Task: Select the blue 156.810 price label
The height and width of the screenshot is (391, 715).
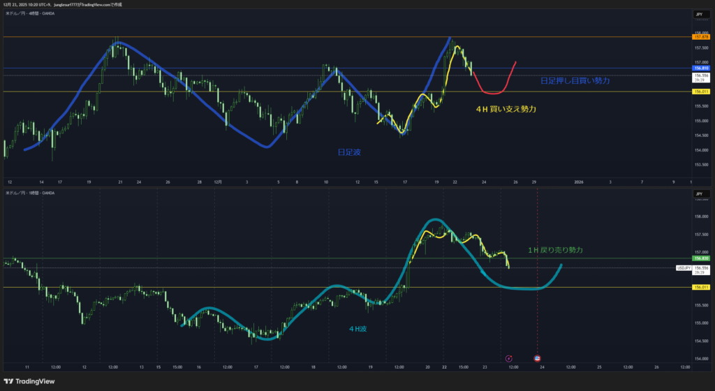Action: coord(701,68)
